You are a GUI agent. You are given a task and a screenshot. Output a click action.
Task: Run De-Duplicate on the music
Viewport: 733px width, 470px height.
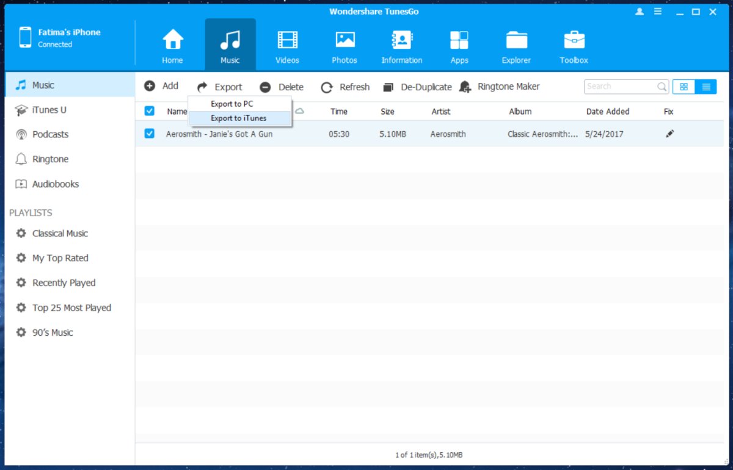coord(417,87)
